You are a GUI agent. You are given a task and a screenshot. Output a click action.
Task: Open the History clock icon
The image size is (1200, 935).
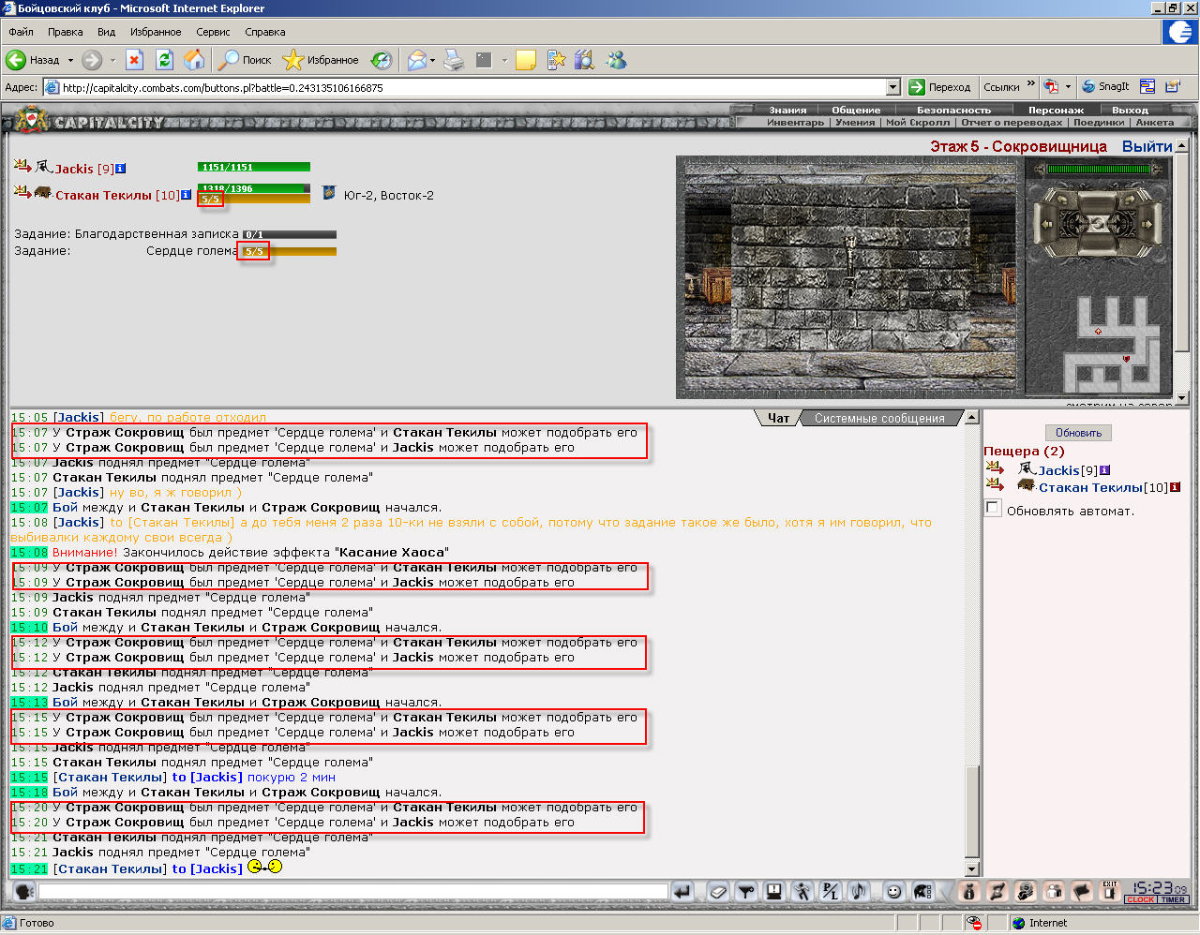[382, 60]
